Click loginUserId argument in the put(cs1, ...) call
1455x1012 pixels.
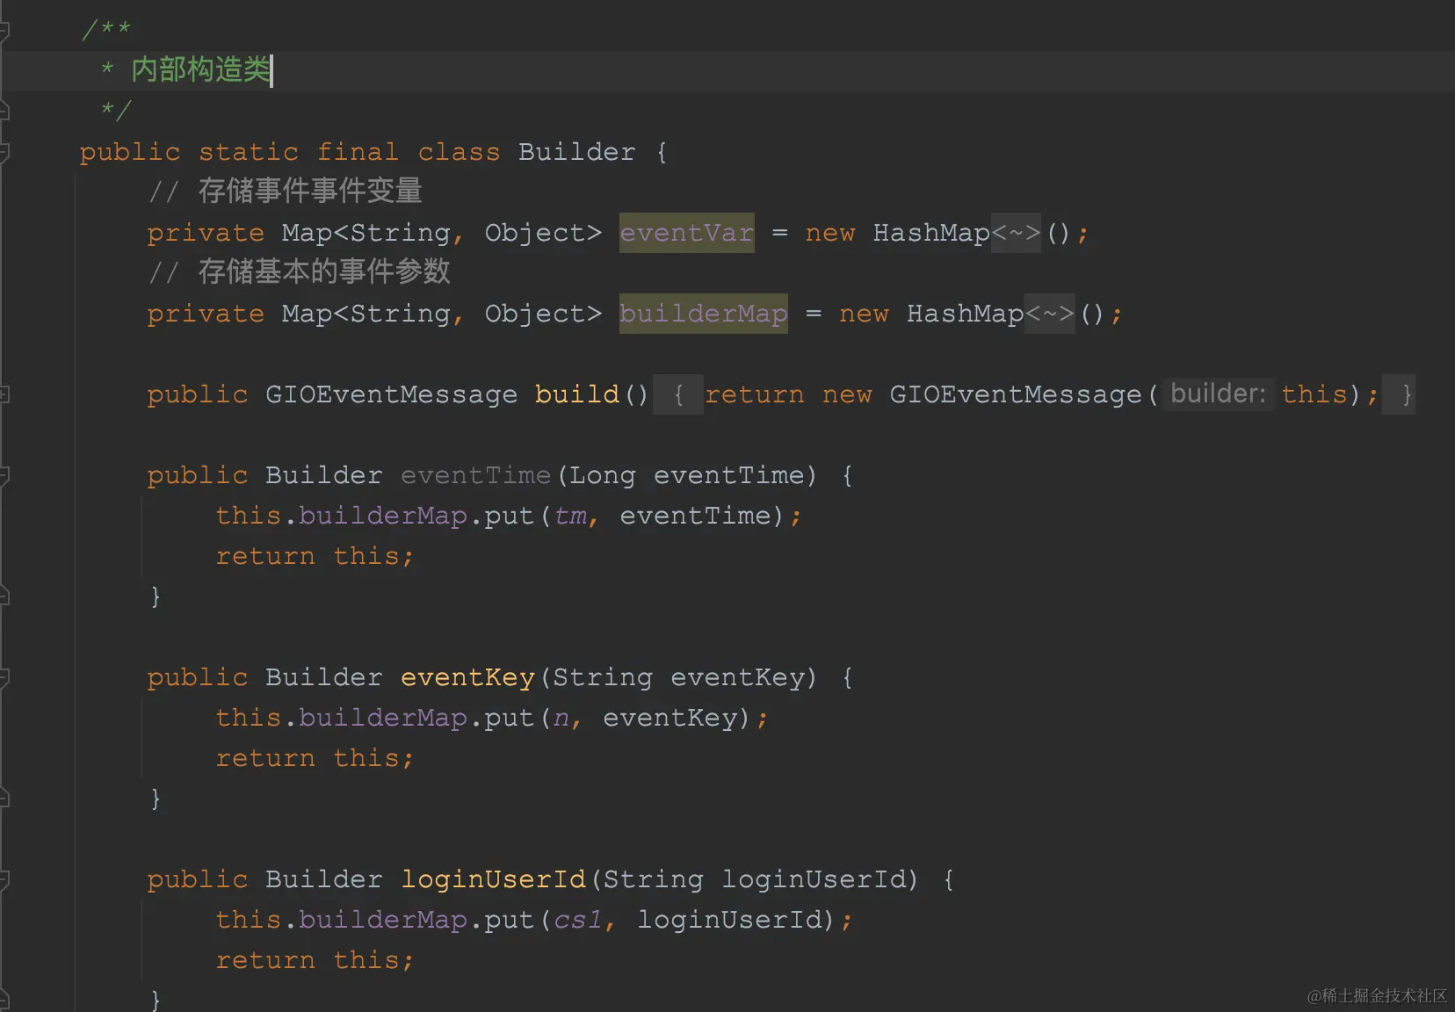coord(728,920)
